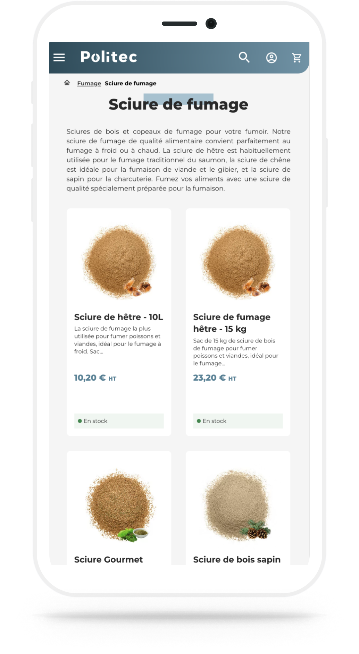
Task: Click En stock badge of hêtre 15 kg
Action: 238,421
